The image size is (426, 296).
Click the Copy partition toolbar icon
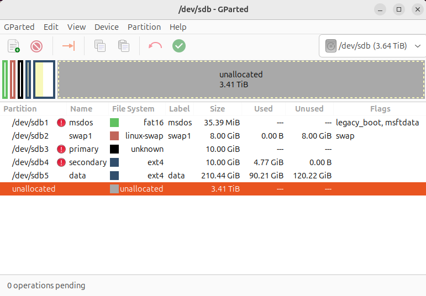(100, 46)
